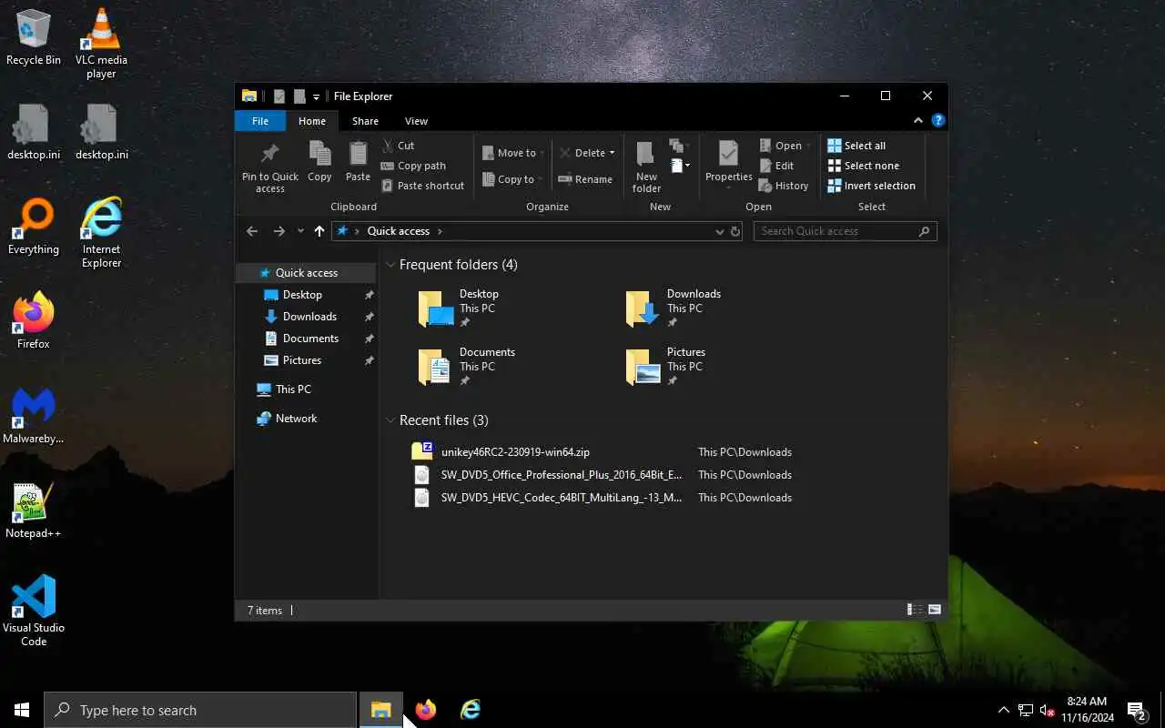Expand the address bar history dropdown
This screenshot has height=728, width=1165.
pyautogui.click(x=720, y=231)
